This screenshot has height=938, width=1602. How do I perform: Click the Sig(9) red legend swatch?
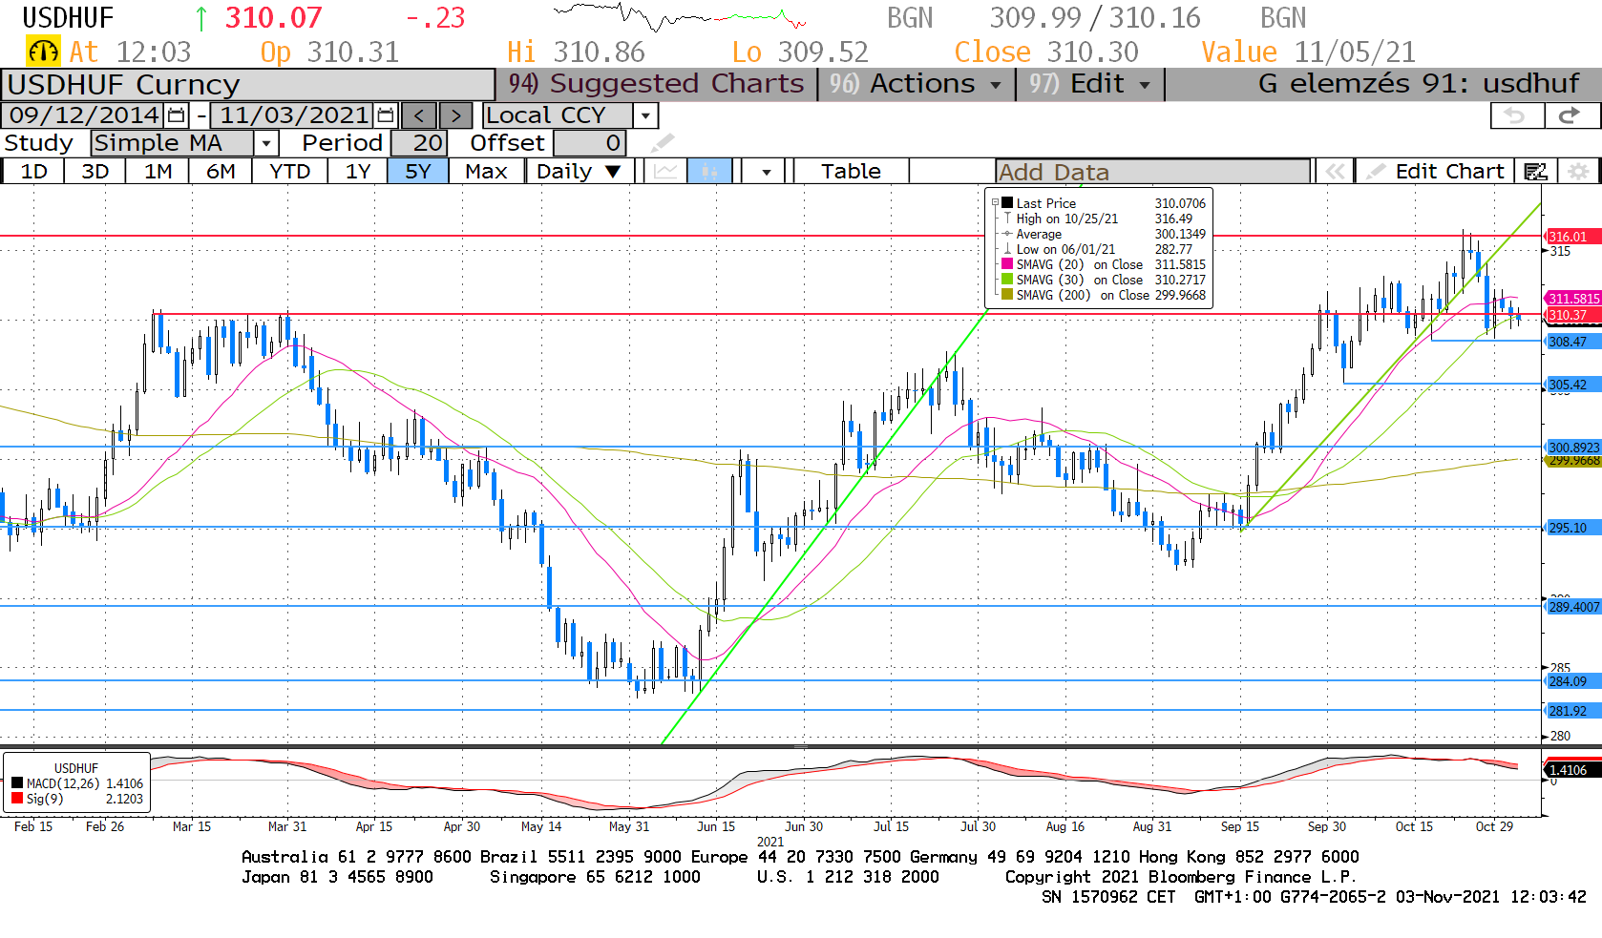pyautogui.click(x=17, y=799)
